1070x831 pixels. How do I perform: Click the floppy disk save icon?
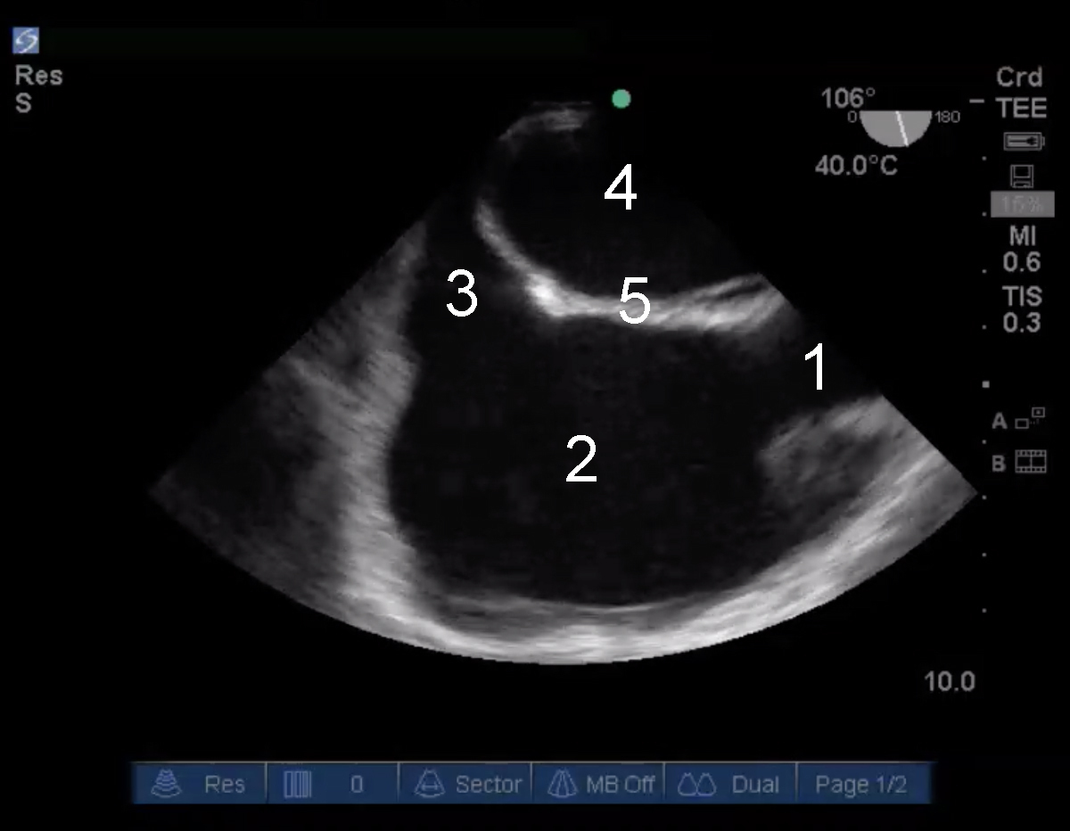pos(1022,176)
